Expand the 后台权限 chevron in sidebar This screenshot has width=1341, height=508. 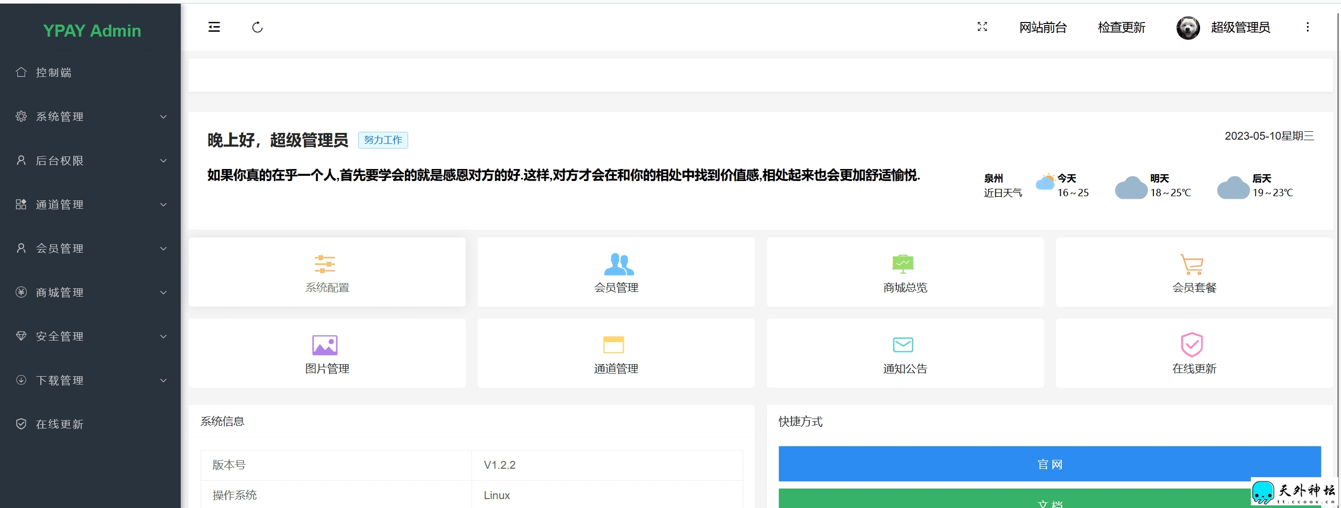click(x=163, y=161)
